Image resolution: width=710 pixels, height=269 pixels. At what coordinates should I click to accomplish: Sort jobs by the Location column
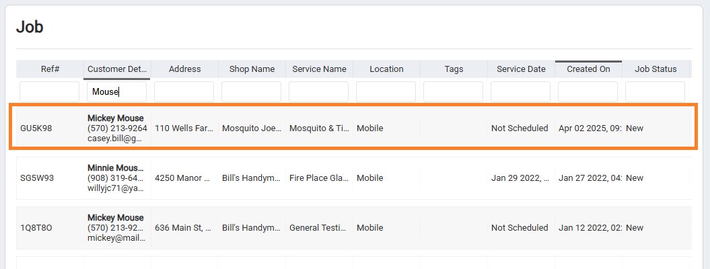point(386,69)
